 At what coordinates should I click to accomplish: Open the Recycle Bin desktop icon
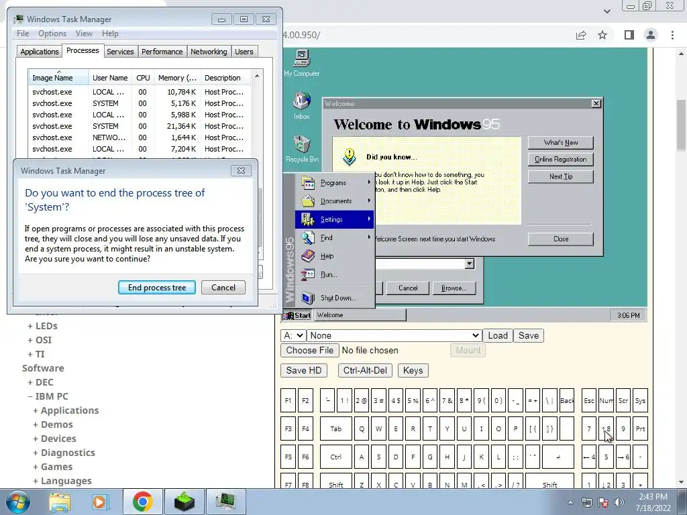coord(301,150)
